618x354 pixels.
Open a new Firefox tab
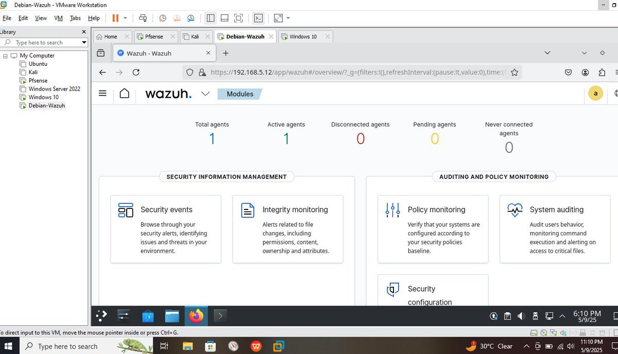[226, 53]
